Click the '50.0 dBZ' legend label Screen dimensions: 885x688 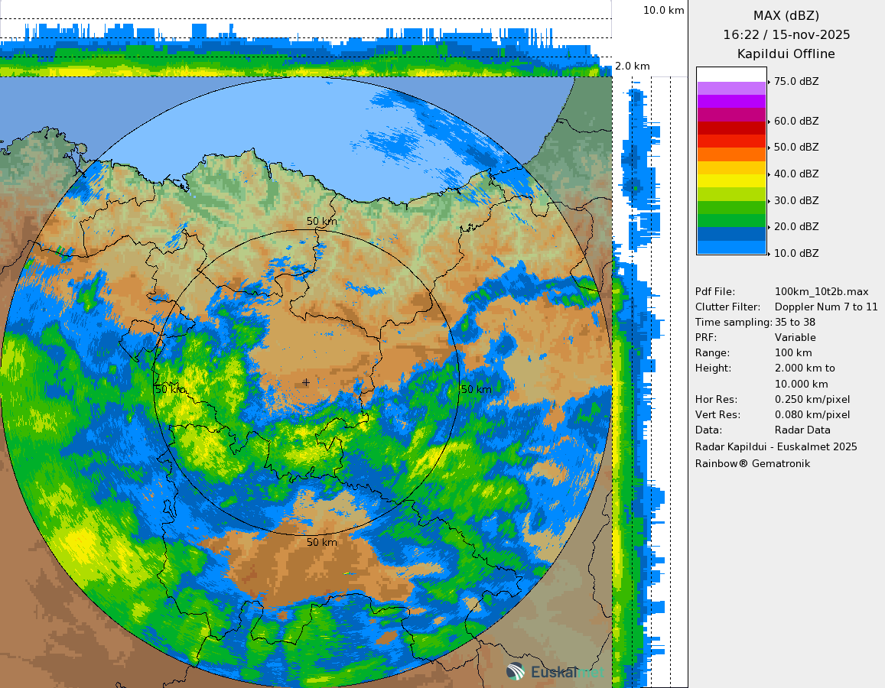(x=796, y=147)
